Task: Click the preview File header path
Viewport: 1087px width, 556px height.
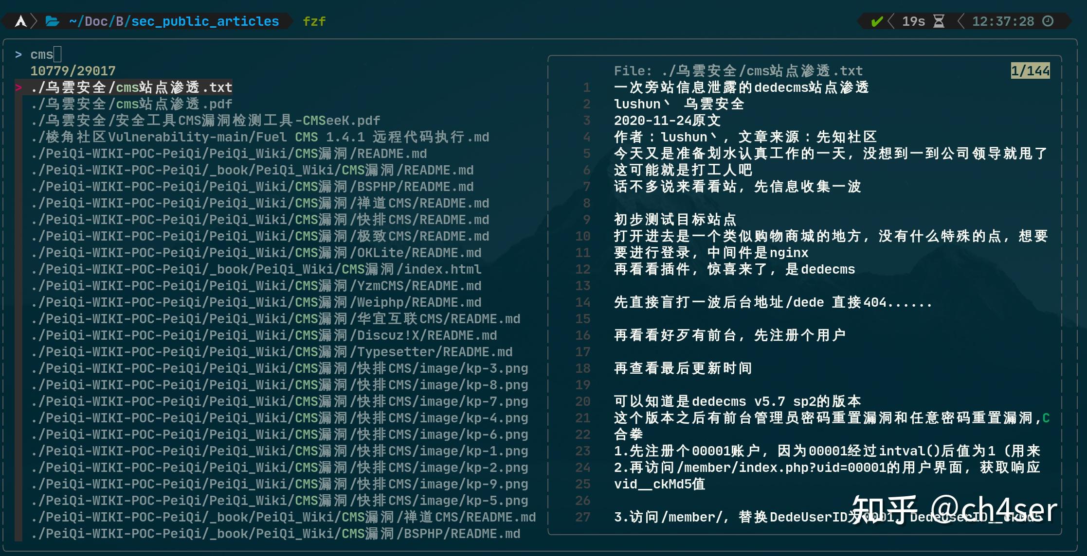Action: tap(738, 71)
